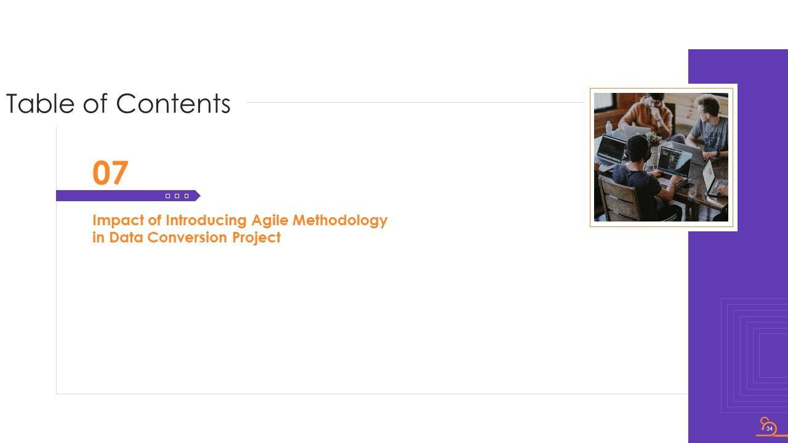The width and height of the screenshot is (788, 443).
Task: Select the middle small square on purple bar
Action: click(x=177, y=196)
